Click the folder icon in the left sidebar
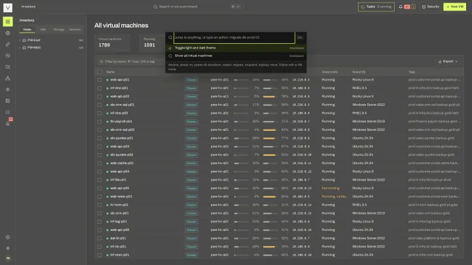Image resolution: width=472 pixels, height=265 pixels. point(8,67)
